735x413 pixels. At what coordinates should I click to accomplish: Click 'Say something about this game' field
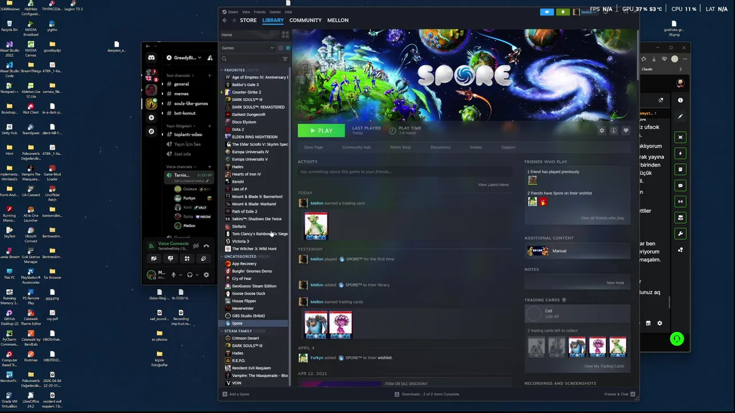pos(405,172)
